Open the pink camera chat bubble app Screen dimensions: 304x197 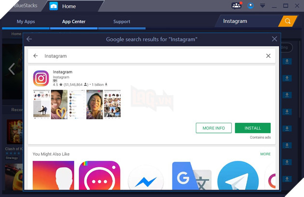100,175
